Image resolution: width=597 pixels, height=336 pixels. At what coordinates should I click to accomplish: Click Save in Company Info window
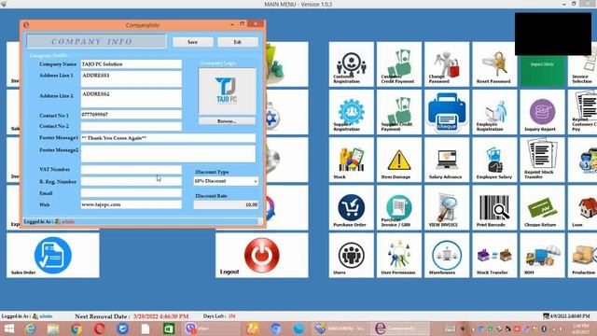click(x=193, y=42)
